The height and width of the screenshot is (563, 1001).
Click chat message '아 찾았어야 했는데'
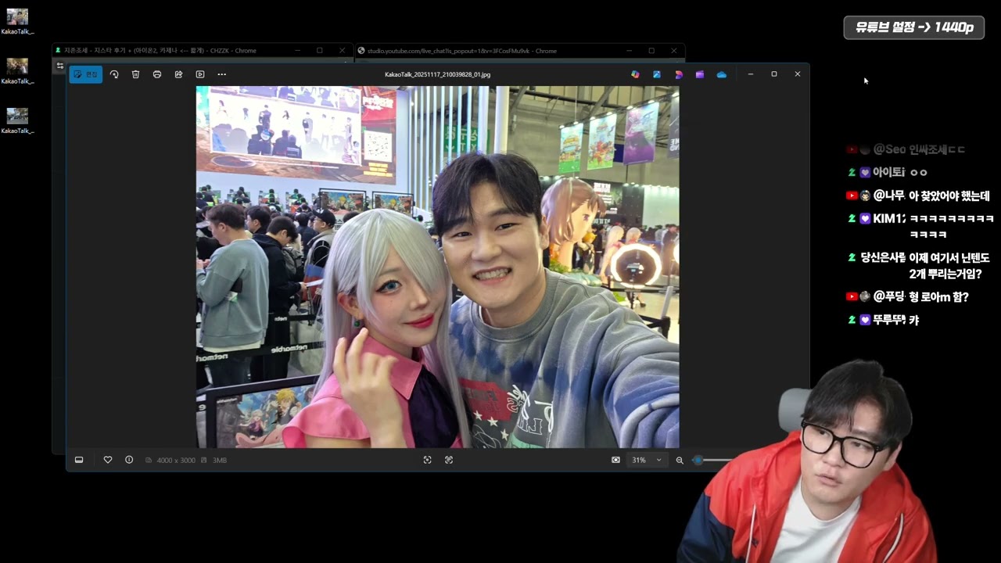coord(949,195)
